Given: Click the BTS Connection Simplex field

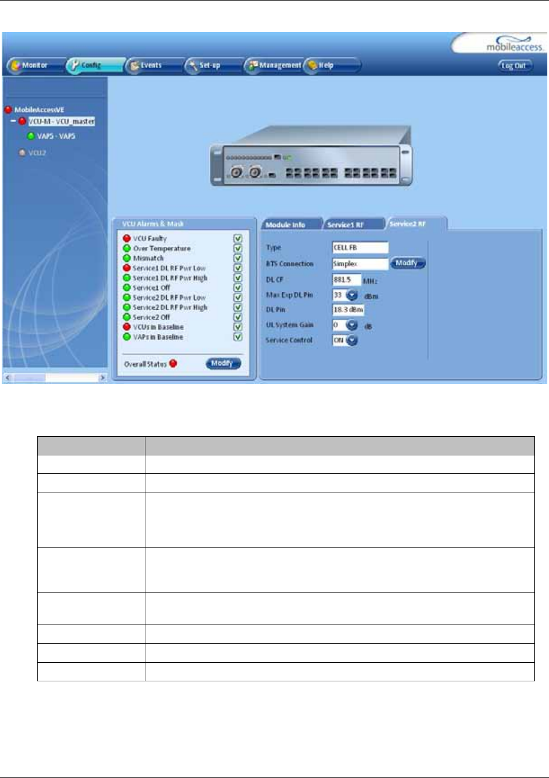Looking at the screenshot, I should pos(360,264).
